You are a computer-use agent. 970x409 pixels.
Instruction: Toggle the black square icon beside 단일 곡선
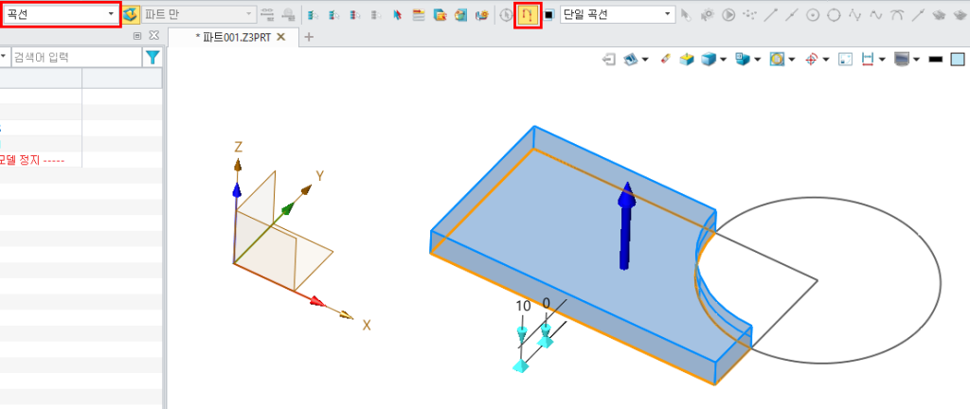click(548, 14)
